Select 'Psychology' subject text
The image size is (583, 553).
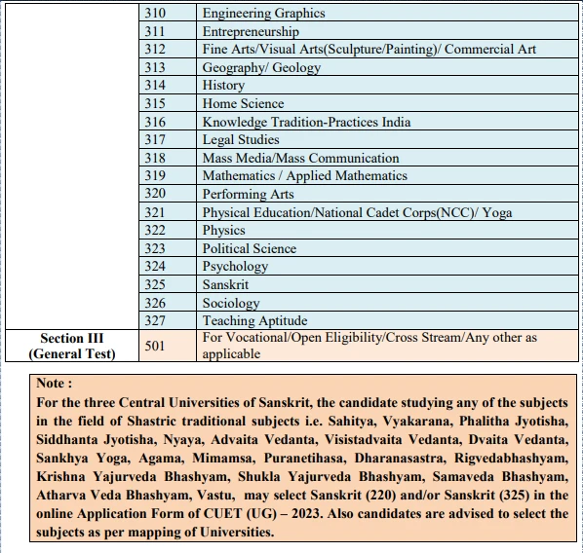235,267
